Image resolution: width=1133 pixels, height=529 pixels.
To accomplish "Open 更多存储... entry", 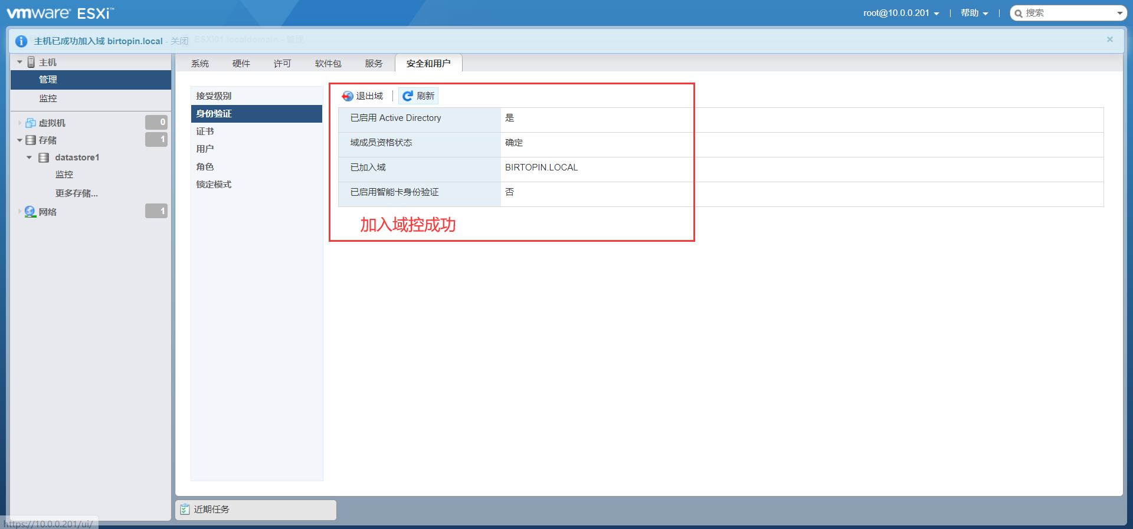I will coord(77,193).
